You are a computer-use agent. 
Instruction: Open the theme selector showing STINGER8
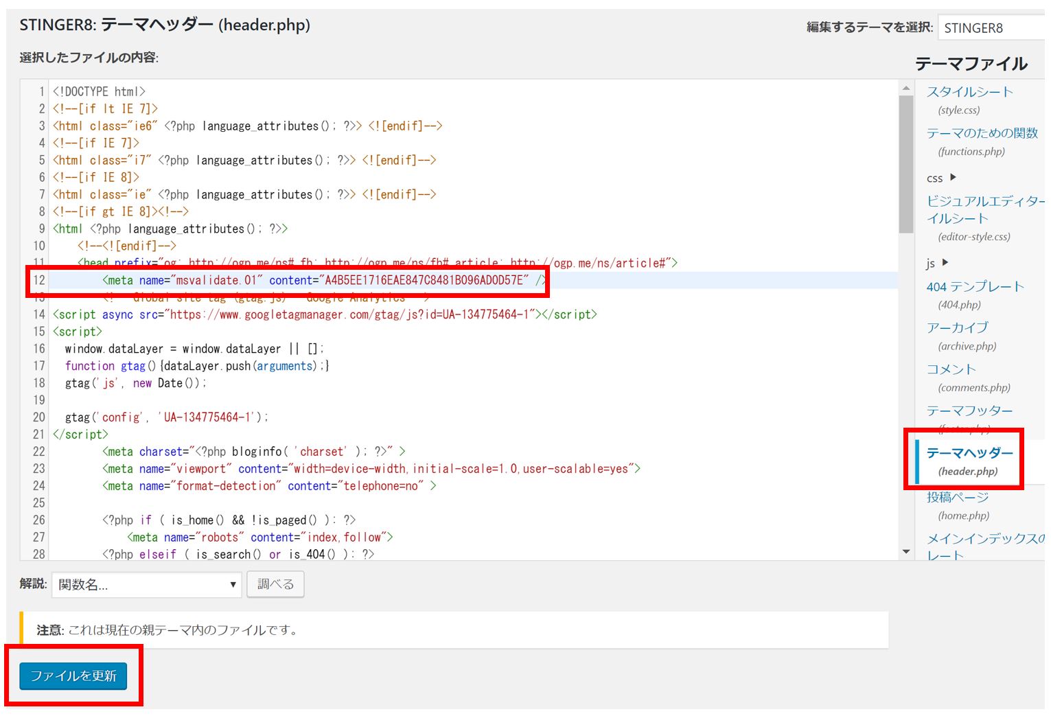992,28
